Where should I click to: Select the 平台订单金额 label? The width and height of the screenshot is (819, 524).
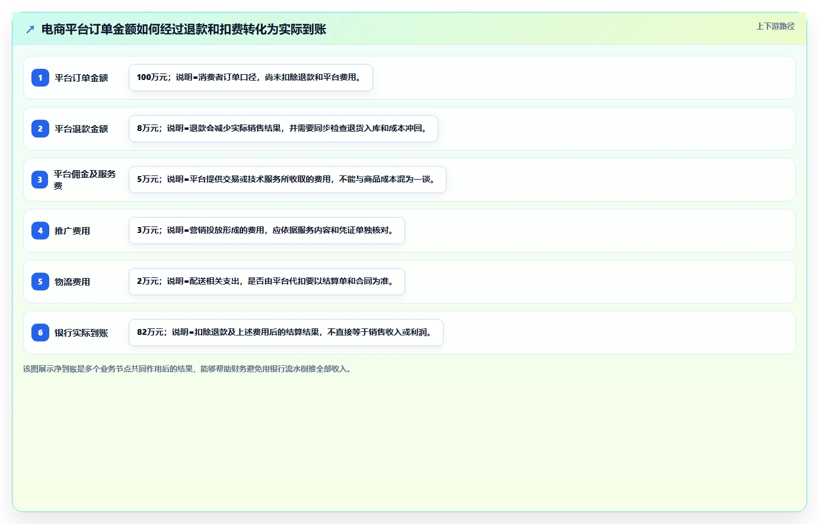pyautogui.click(x=81, y=78)
